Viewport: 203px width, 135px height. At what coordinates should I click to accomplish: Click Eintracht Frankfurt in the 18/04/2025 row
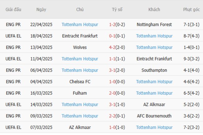80,36
